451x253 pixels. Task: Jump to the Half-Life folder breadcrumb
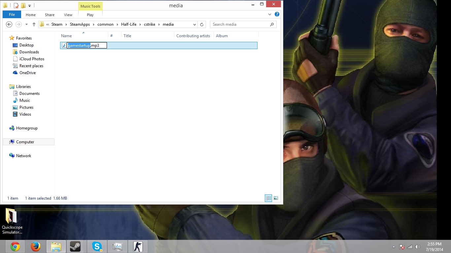(x=129, y=24)
